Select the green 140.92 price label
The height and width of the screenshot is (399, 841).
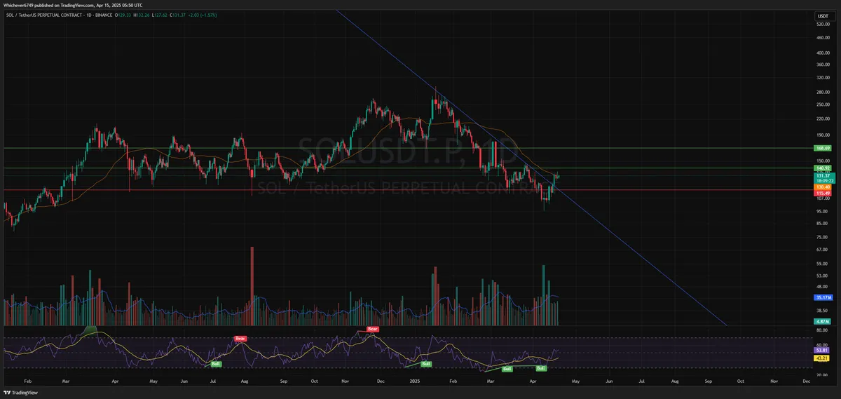click(822, 168)
